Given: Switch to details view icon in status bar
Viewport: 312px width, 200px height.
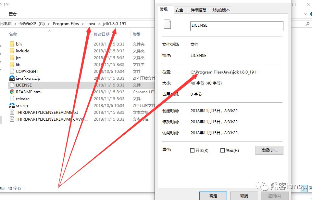Looking at the screenshot, I should [x=304, y=188].
